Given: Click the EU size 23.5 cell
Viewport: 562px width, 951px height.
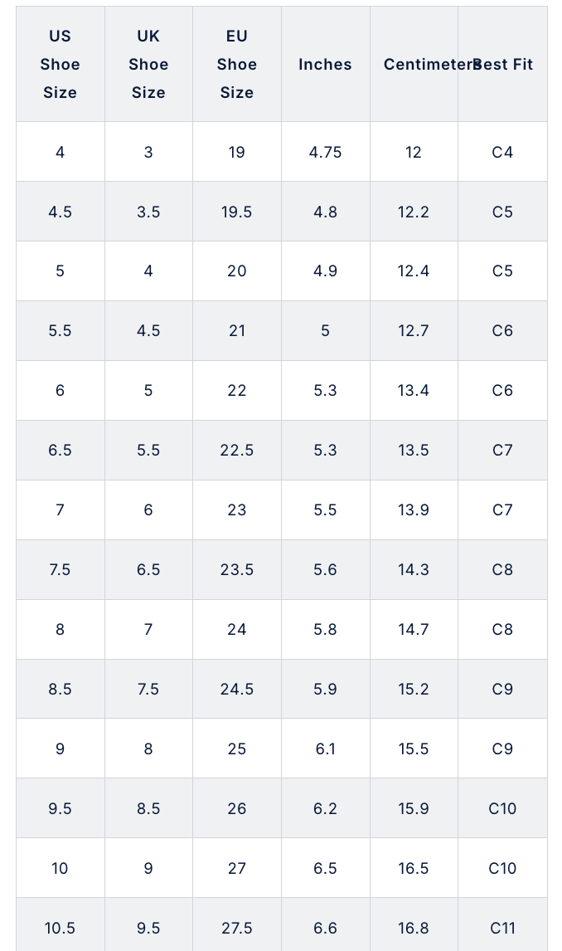Looking at the screenshot, I should pos(237,569).
